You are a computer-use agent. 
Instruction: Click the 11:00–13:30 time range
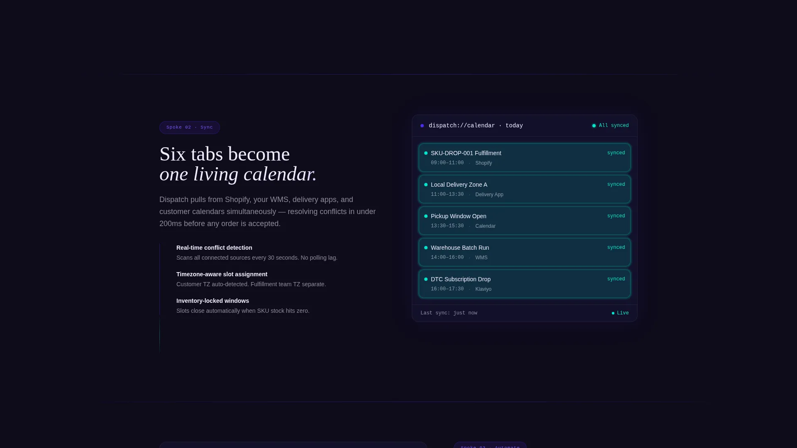click(x=447, y=195)
